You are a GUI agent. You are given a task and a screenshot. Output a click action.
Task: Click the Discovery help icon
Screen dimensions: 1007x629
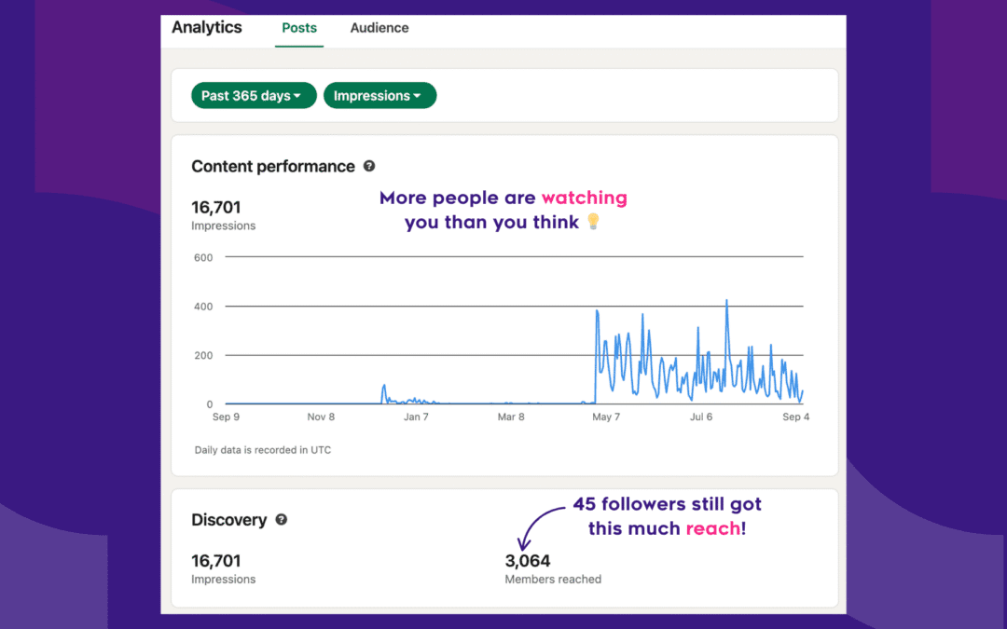click(282, 520)
